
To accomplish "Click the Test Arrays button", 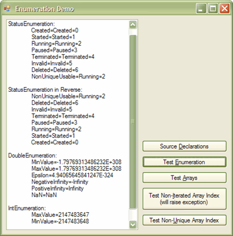I will 185,178.
